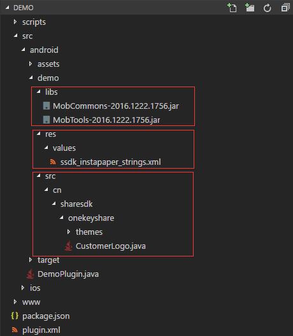Collapse the top-level src folder arrow
293x336 pixels.
15,36
